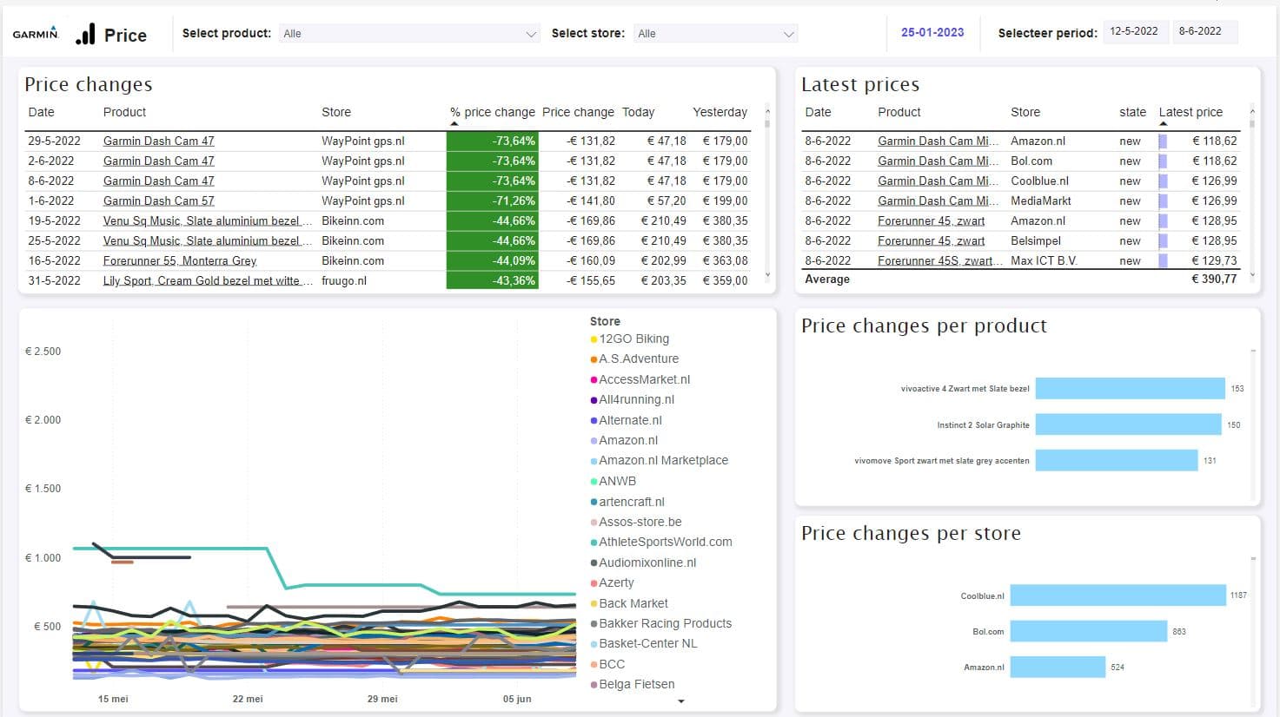Open Garmin Dash Cam 57 product link
1280x717 pixels.
(x=158, y=201)
